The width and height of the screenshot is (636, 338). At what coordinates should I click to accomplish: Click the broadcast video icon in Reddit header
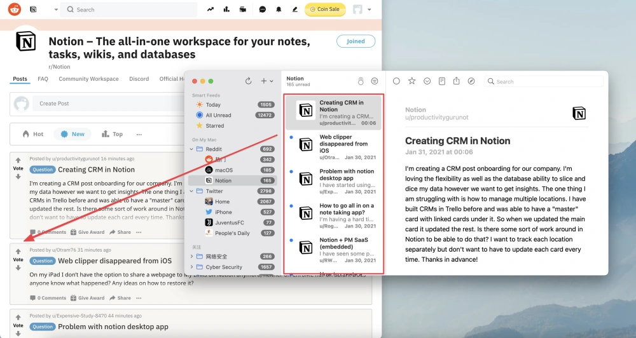tap(242, 10)
